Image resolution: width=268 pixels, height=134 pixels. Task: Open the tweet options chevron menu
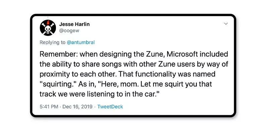(226, 24)
